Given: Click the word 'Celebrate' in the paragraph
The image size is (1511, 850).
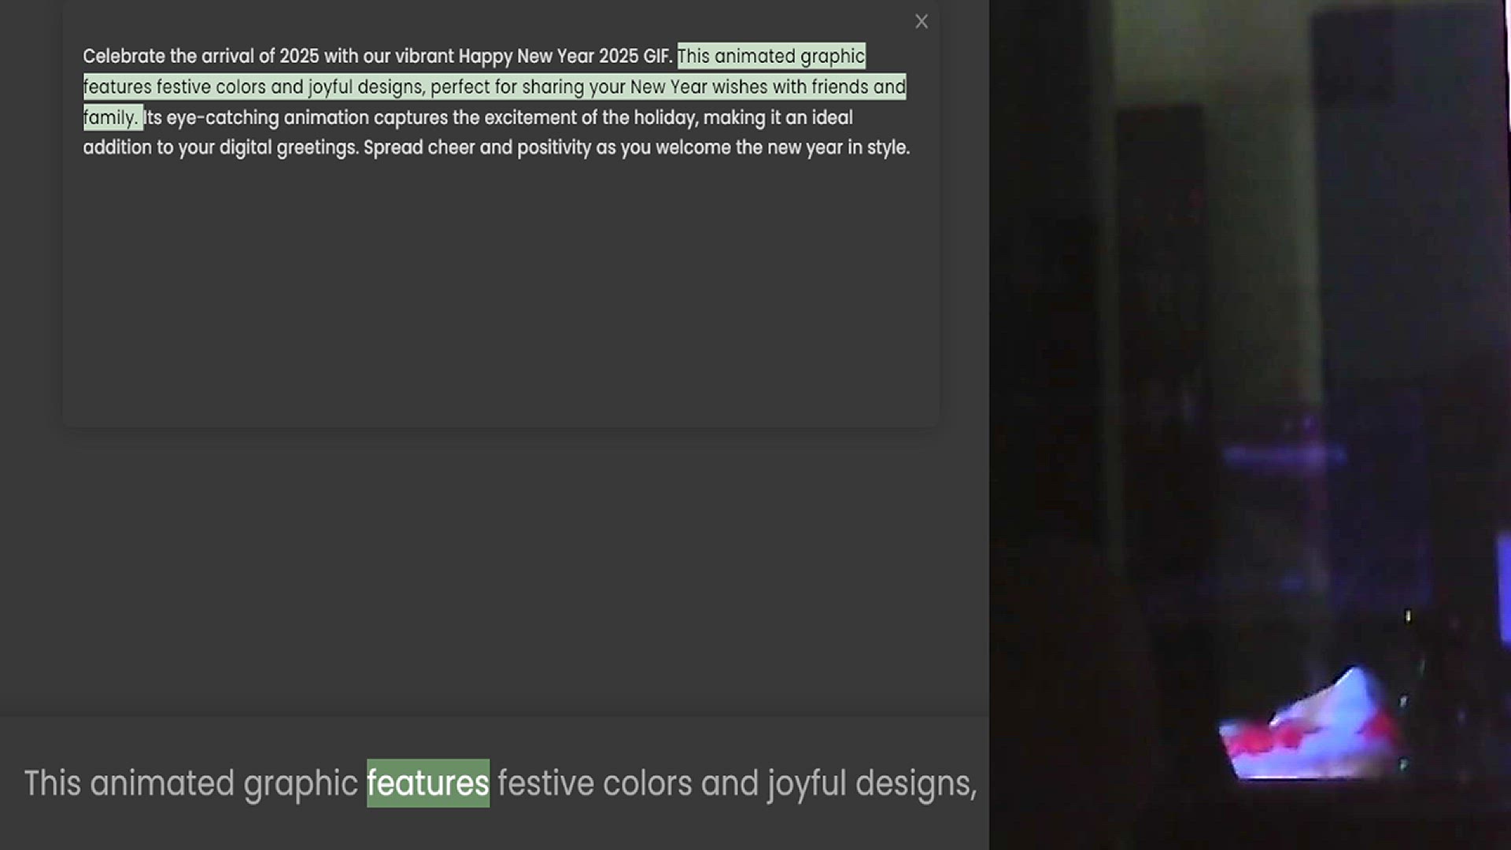Looking at the screenshot, I should (x=124, y=57).
